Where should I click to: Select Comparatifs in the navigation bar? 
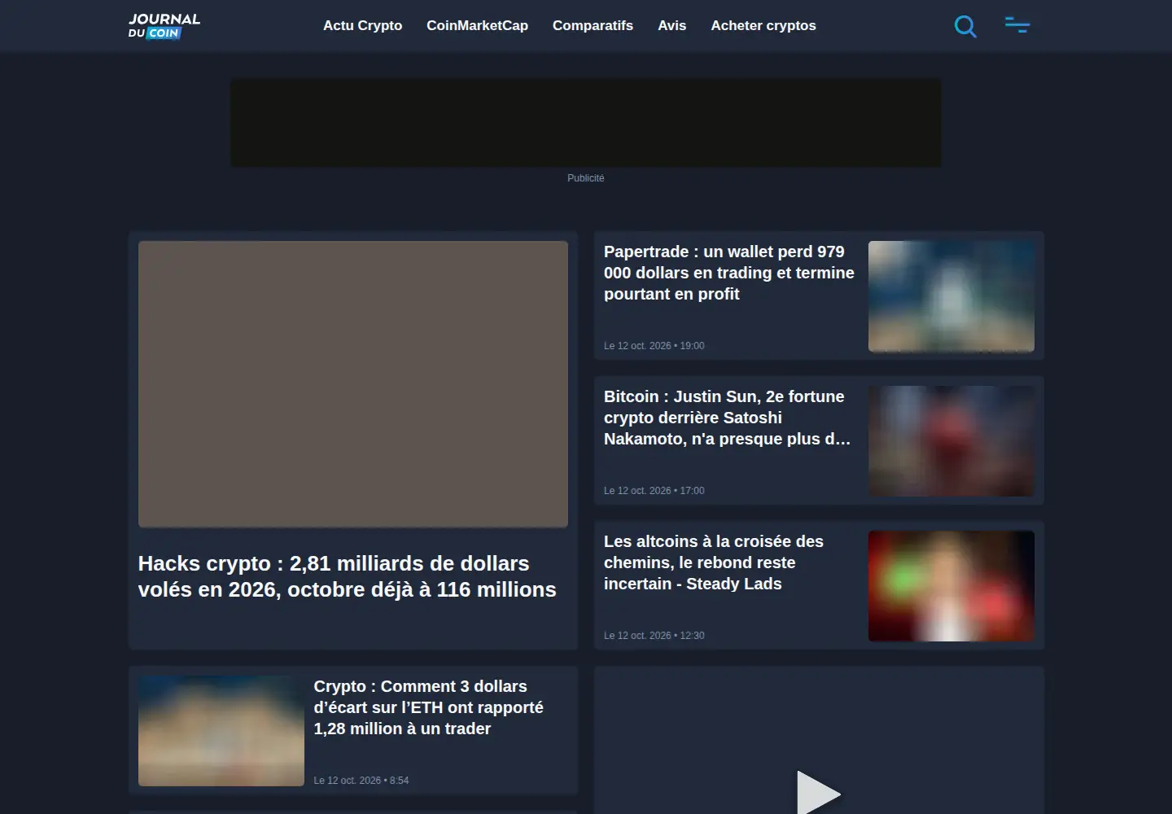593,25
